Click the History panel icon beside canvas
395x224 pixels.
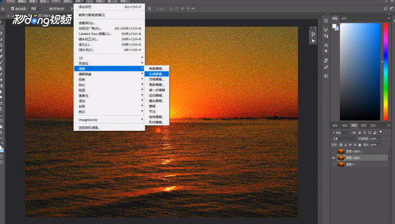pos(313,34)
